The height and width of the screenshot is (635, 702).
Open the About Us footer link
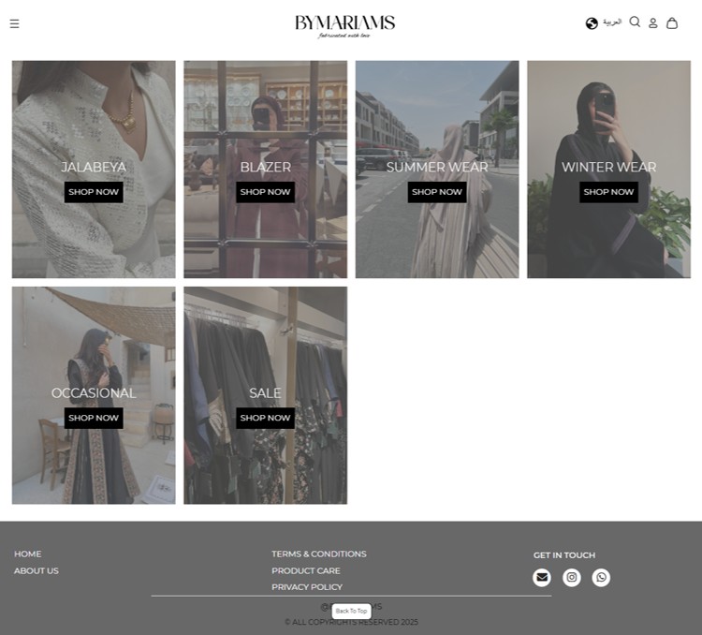point(37,570)
